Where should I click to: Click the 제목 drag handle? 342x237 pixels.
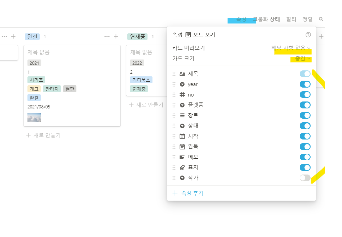click(174, 74)
